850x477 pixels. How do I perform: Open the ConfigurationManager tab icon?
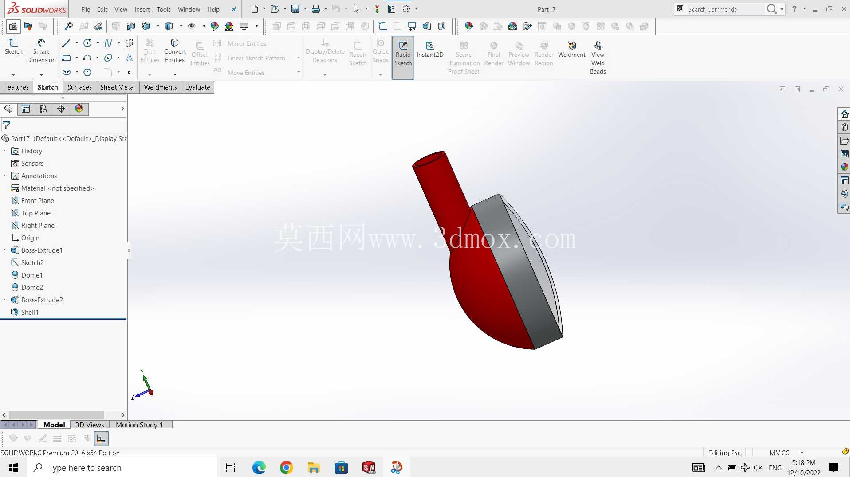[43, 109]
